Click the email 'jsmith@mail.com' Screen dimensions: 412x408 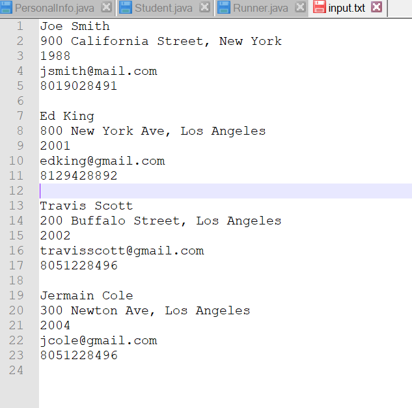point(98,72)
